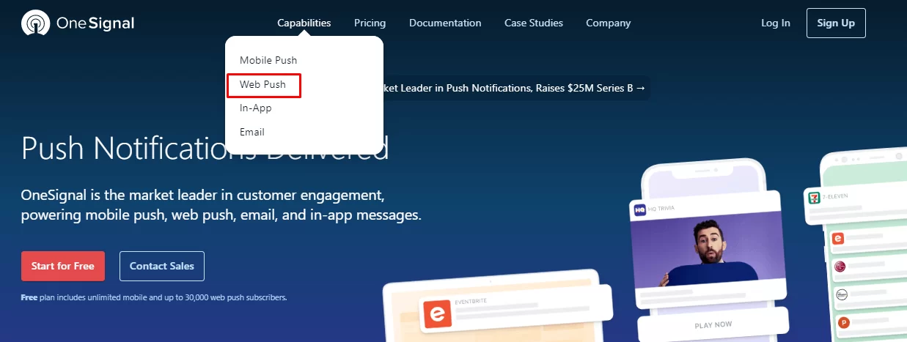Open the Capabilities menu

(304, 23)
